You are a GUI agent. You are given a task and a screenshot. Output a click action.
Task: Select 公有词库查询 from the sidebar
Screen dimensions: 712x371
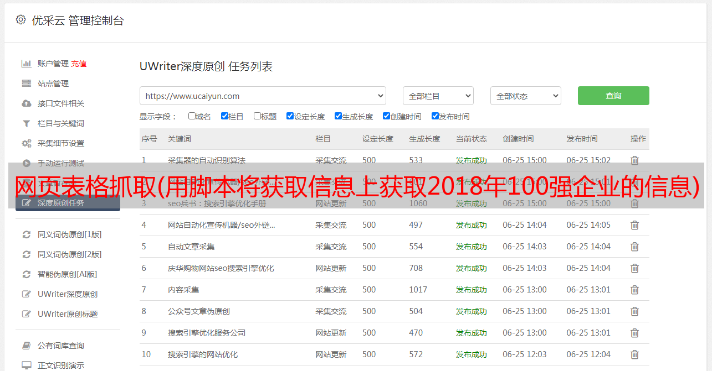[x=61, y=346]
